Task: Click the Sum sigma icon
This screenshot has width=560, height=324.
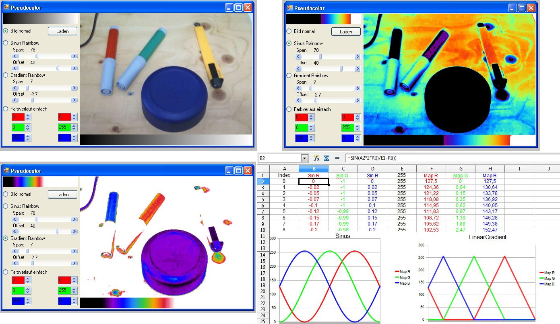Action: click(x=327, y=158)
